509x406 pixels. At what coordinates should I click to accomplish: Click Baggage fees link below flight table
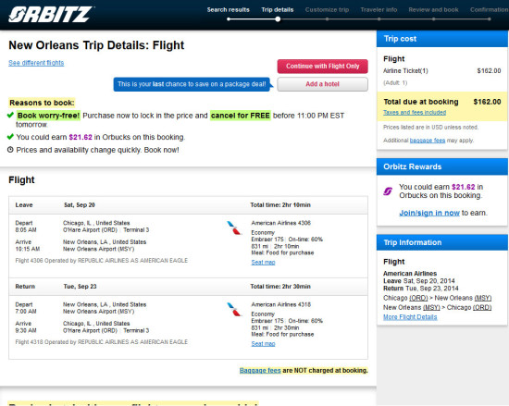coord(260,370)
